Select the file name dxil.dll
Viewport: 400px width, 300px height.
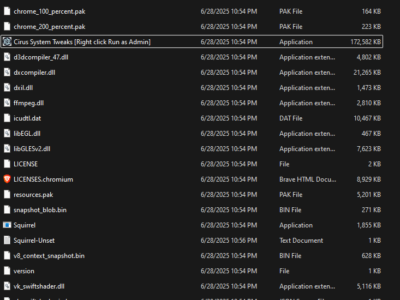click(23, 88)
